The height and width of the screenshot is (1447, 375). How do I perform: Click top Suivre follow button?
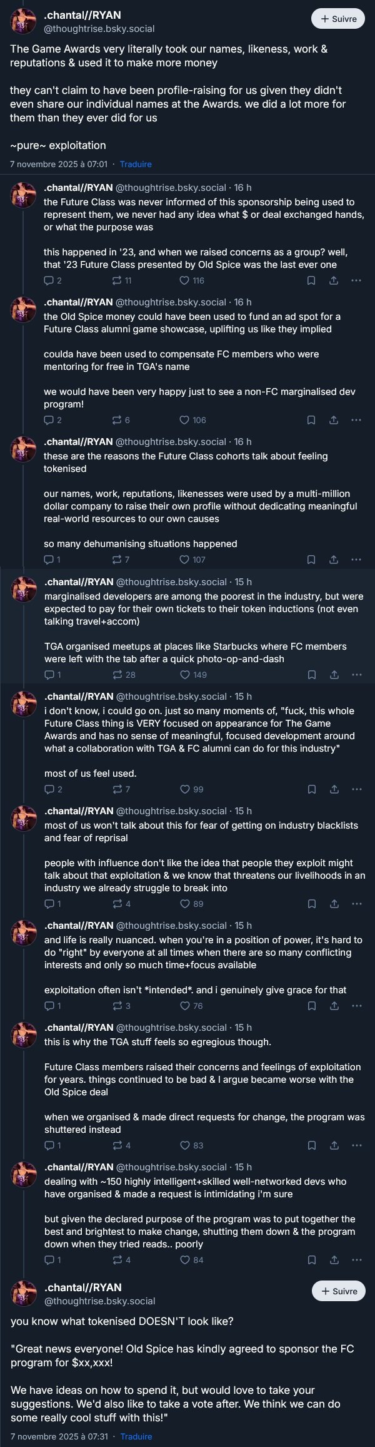click(x=338, y=19)
